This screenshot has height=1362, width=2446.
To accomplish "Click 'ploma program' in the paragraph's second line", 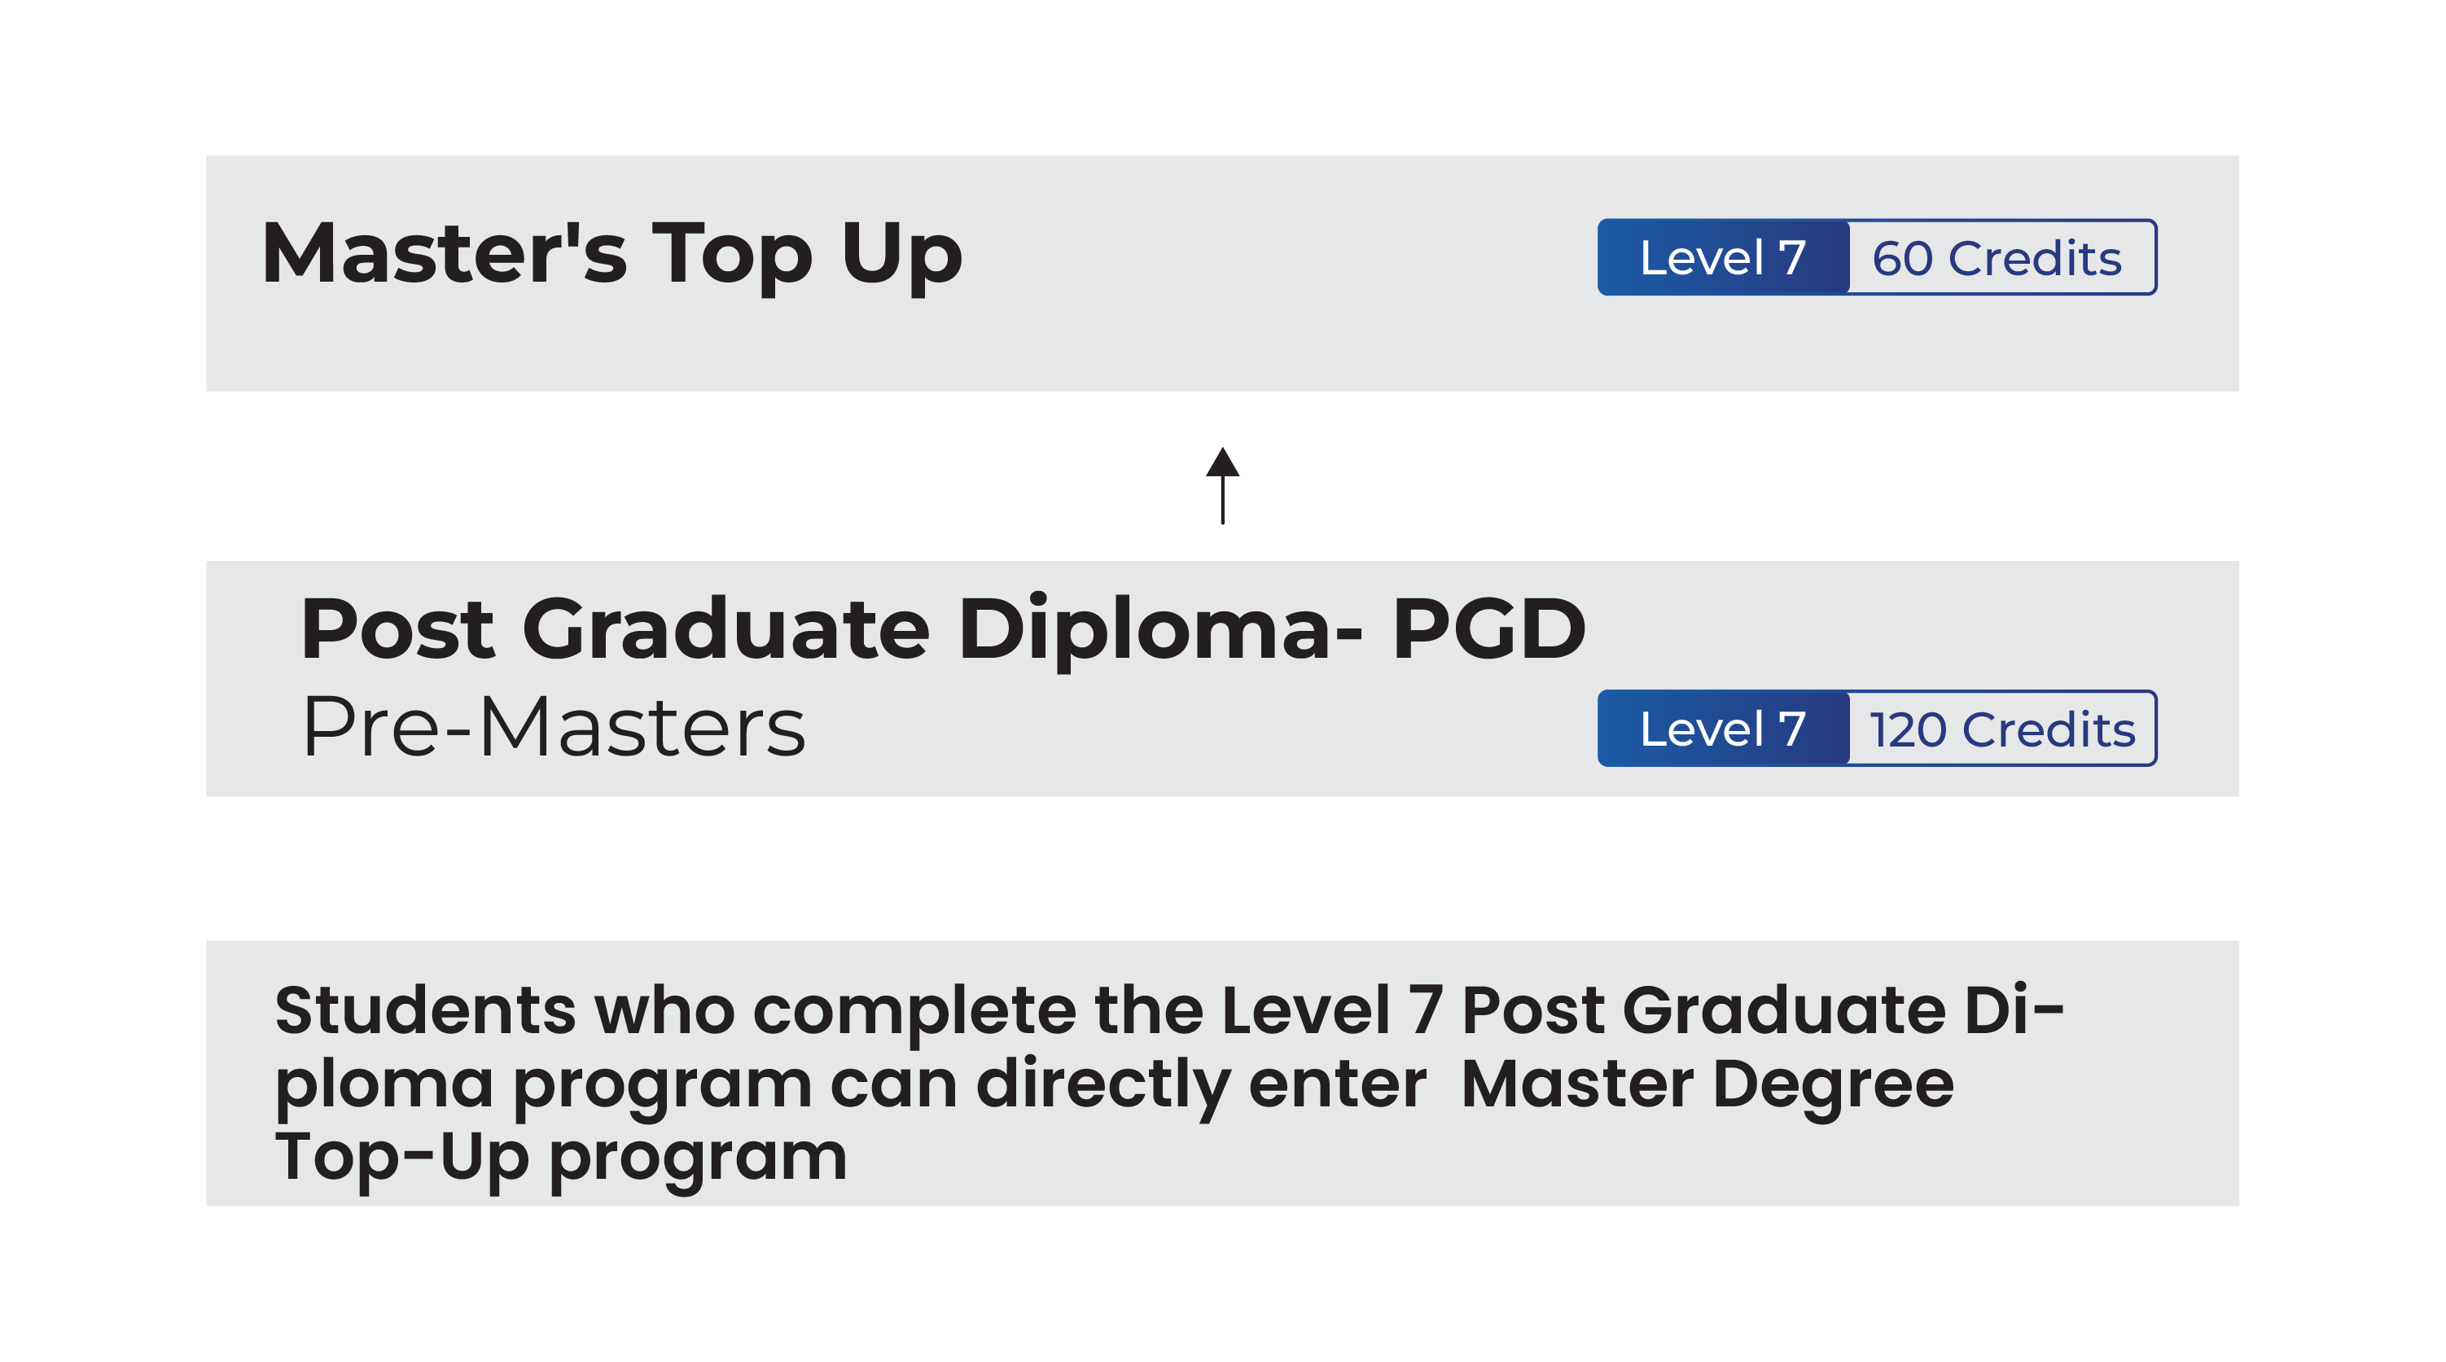I will pos(543,1085).
